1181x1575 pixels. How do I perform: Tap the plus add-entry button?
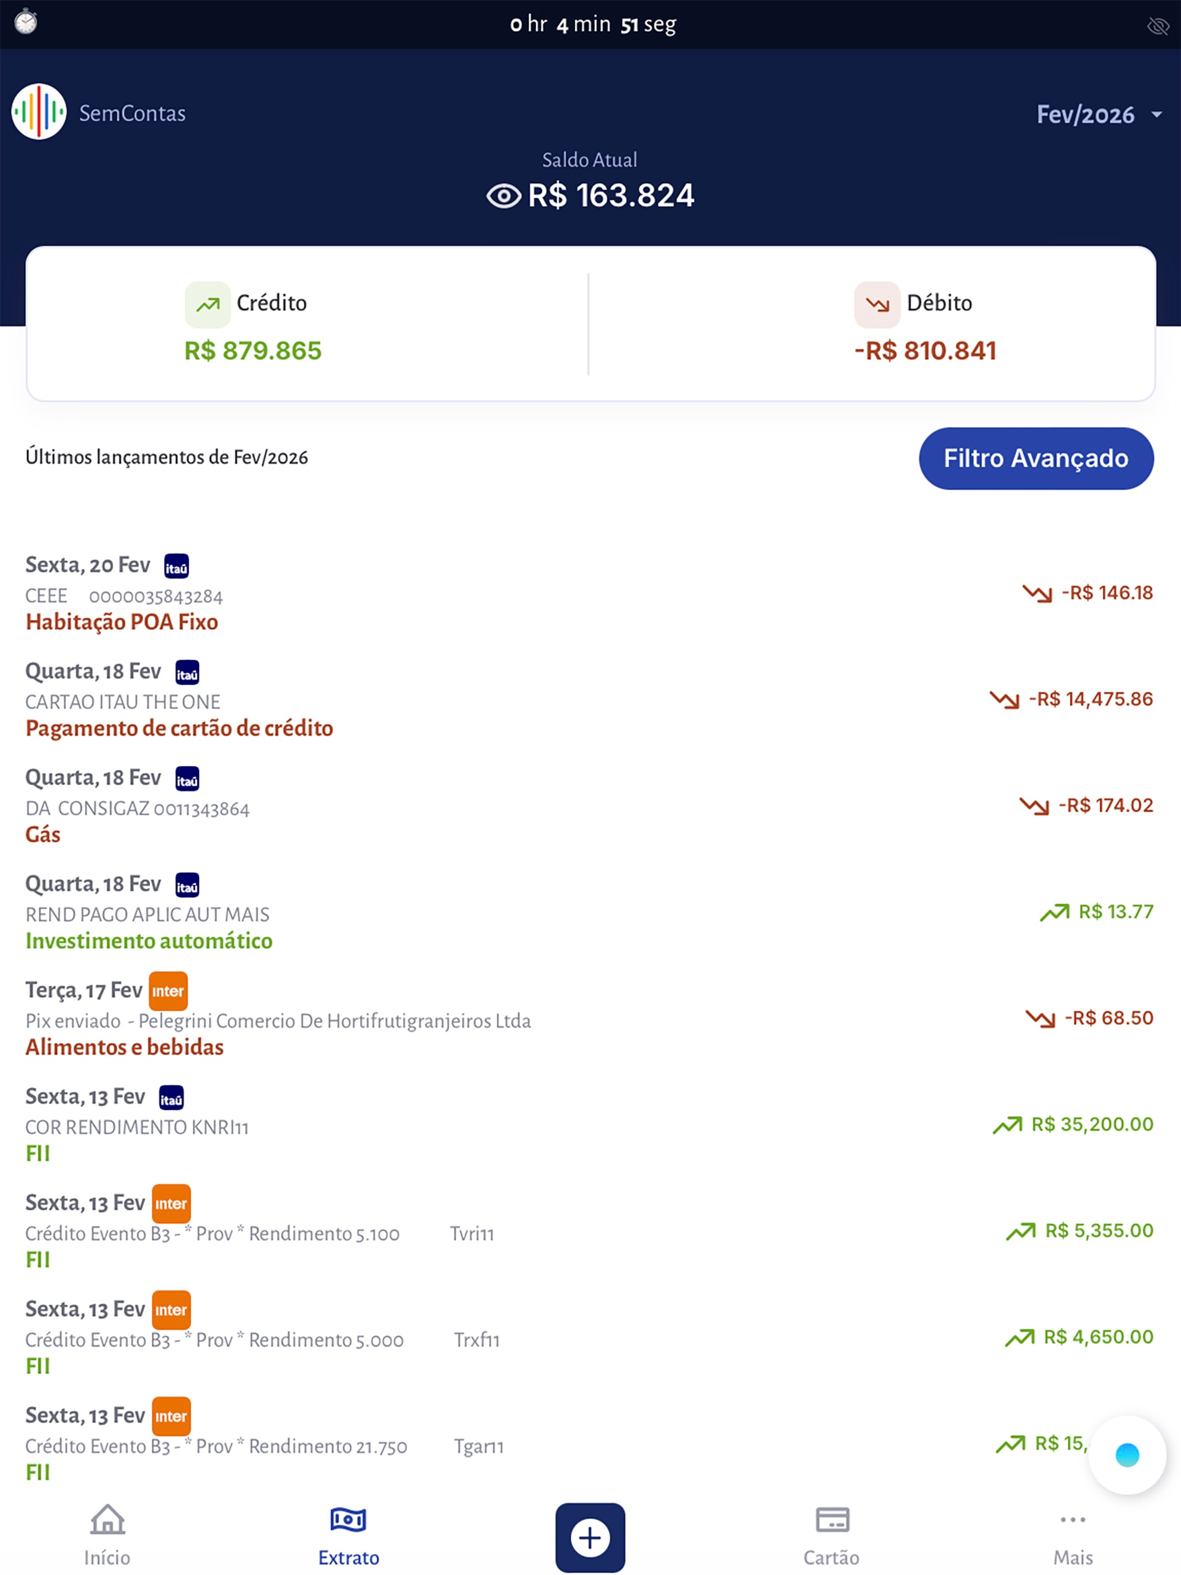pyautogui.click(x=590, y=1537)
